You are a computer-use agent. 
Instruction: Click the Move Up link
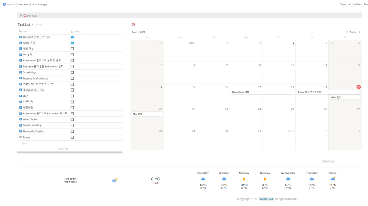point(327,161)
